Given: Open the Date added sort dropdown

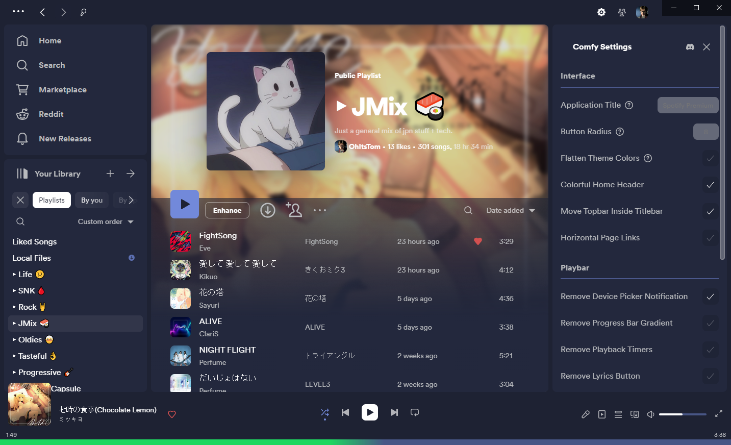Looking at the screenshot, I should [x=511, y=210].
